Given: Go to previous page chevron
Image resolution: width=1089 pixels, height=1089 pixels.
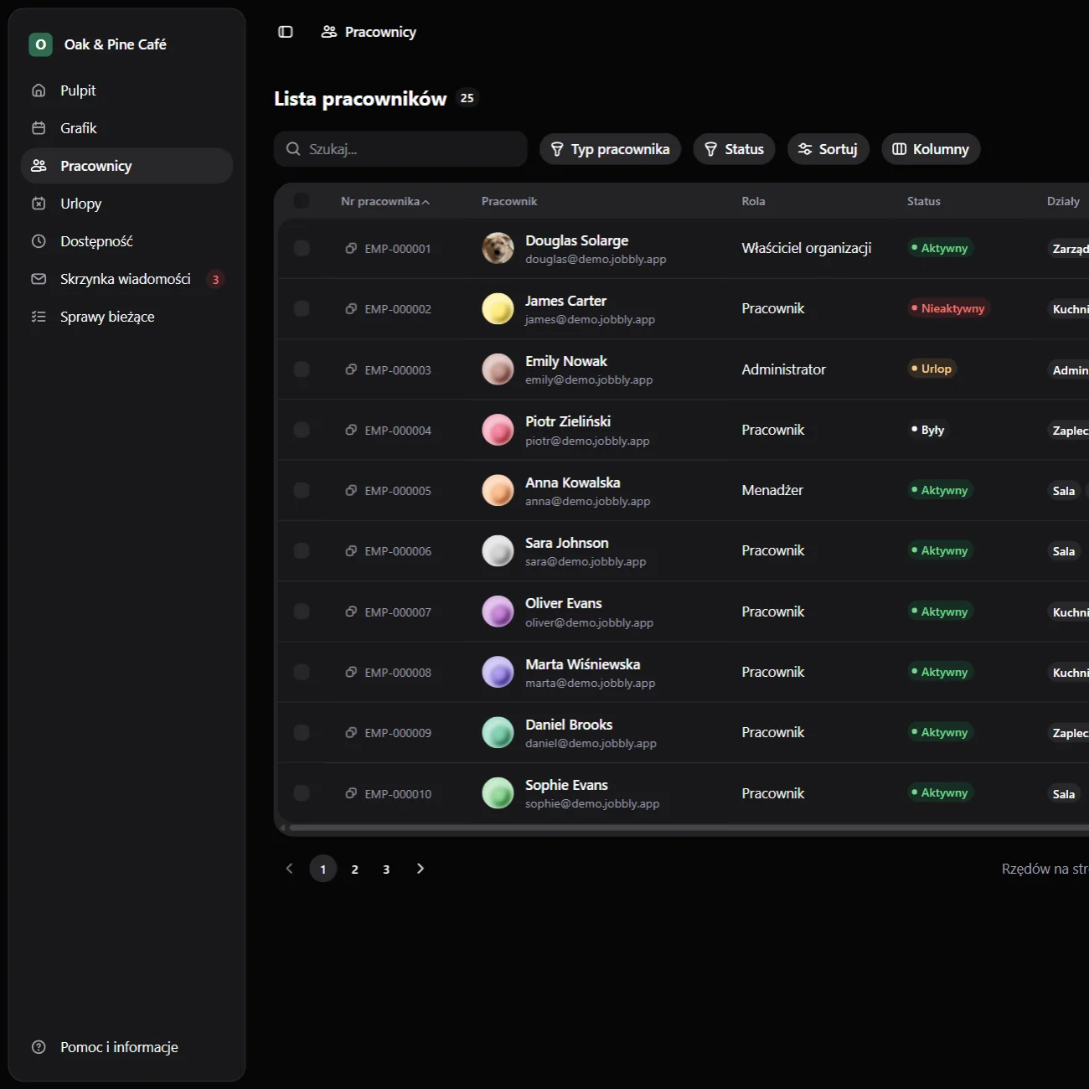Looking at the screenshot, I should [x=290, y=869].
